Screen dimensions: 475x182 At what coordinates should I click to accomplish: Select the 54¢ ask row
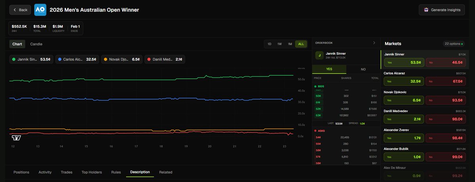point(346,137)
